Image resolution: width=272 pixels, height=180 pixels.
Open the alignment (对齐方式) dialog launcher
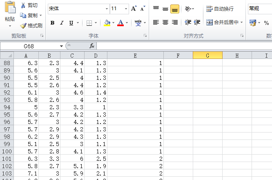(x=242, y=36)
